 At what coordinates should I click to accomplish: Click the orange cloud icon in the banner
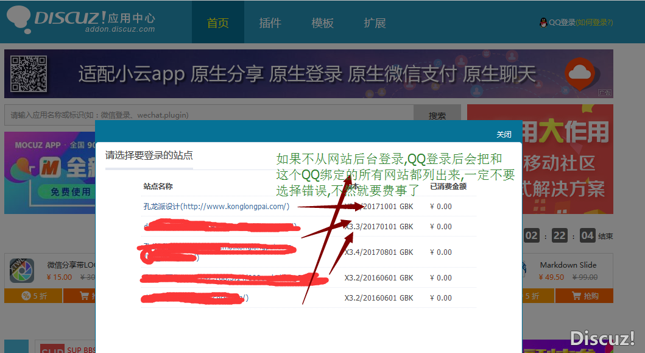tap(580, 74)
